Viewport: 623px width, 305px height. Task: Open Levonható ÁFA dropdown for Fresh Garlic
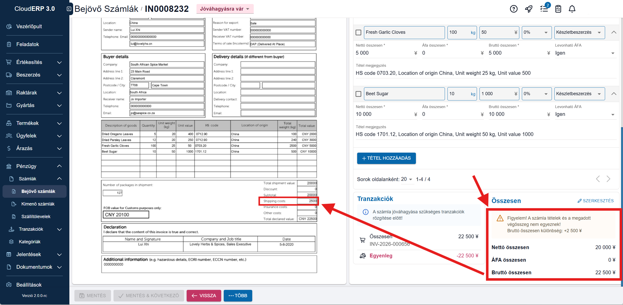585,53
